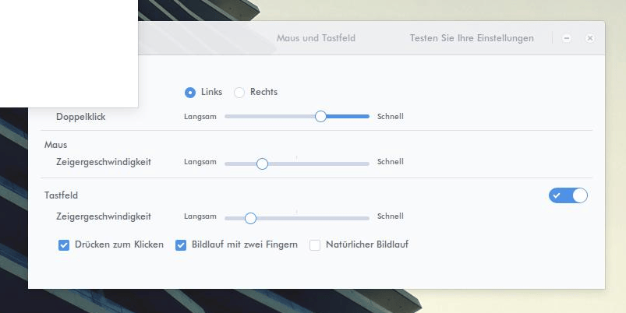Select the Links primary button option
The width and height of the screenshot is (626, 313).
190,92
